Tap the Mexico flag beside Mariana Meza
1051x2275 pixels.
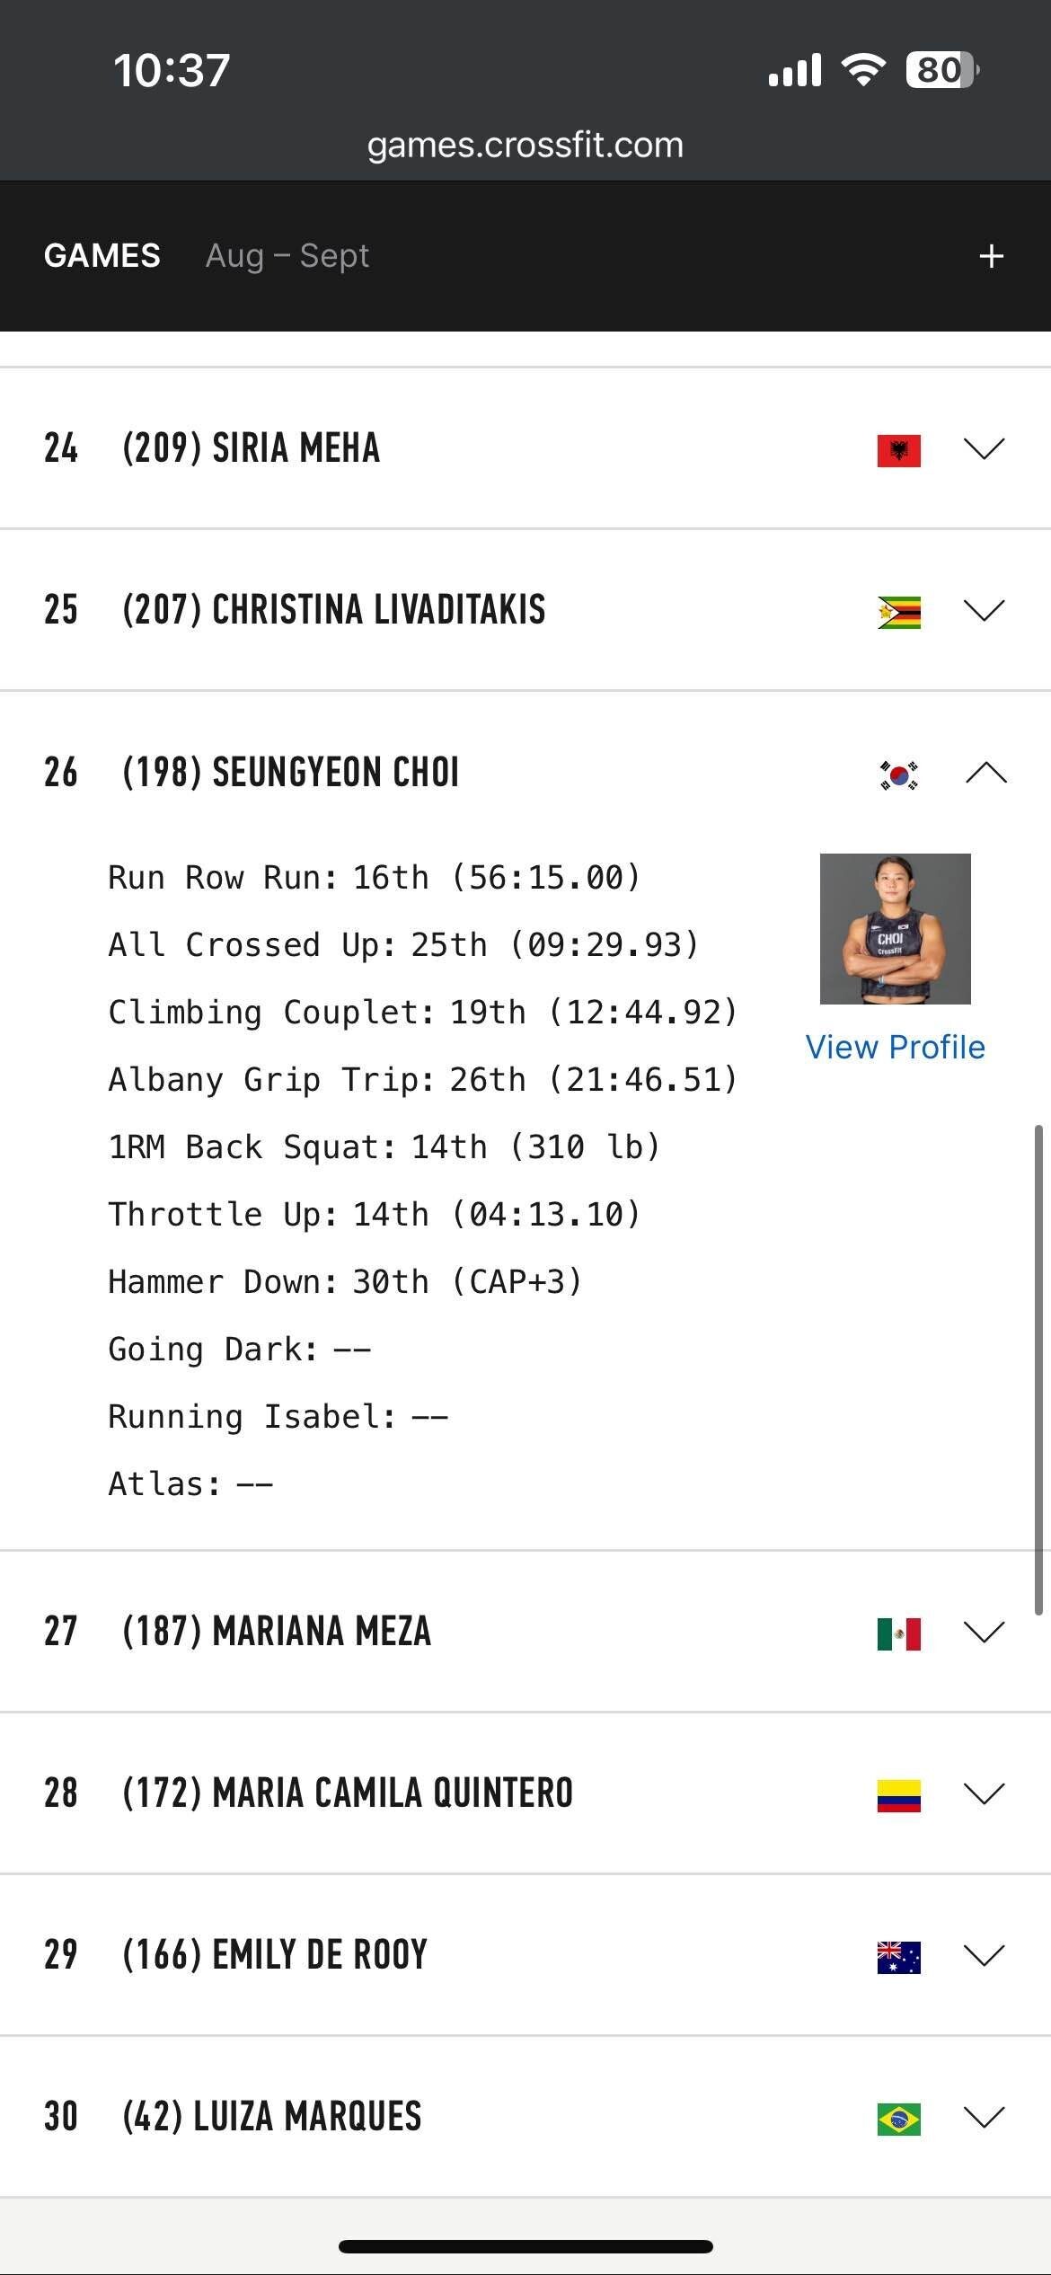click(x=898, y=1633)
